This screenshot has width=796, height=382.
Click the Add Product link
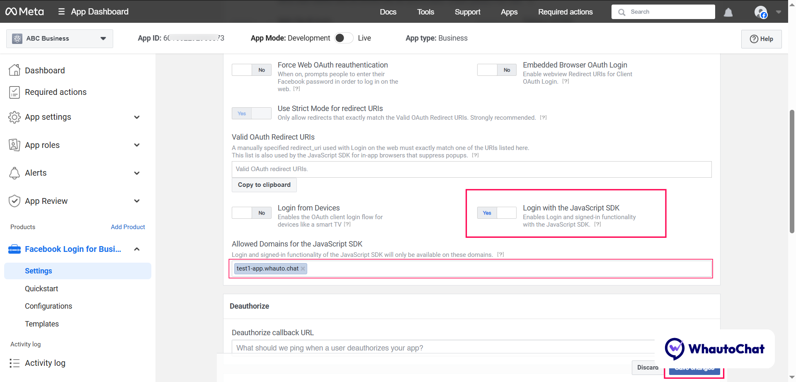click(128, 227)
